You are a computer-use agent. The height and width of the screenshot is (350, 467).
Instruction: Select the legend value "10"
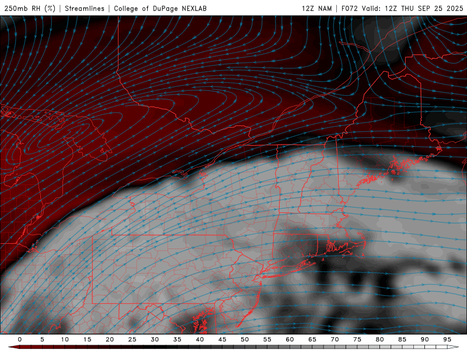tap(65, 339)
